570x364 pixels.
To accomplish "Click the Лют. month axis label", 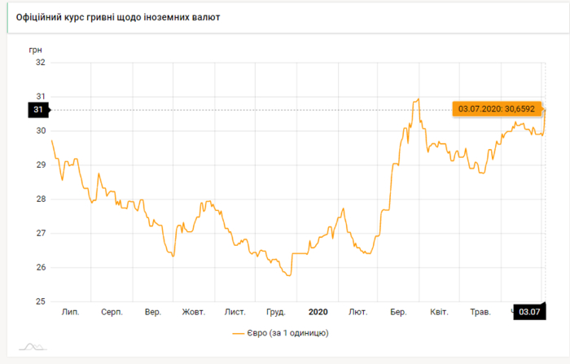I will click(x=357, y=312).
